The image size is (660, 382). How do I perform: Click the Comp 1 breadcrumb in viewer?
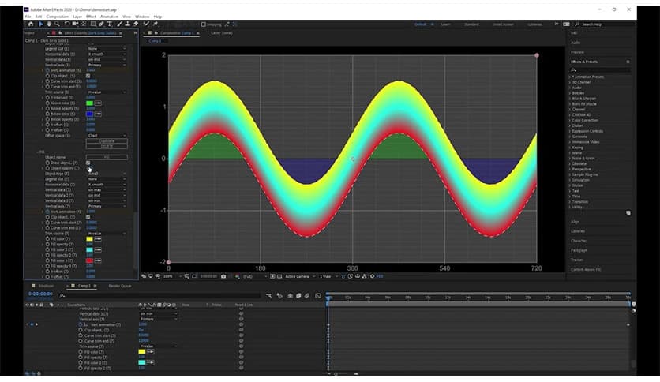(x=155, y=41)
